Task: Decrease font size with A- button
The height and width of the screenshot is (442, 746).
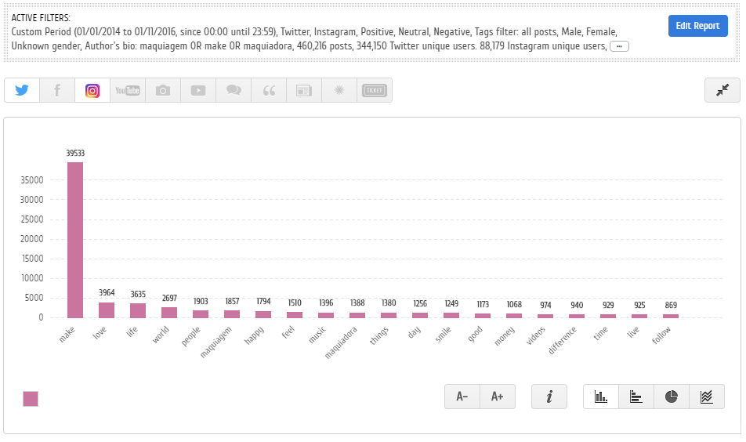Action: click(x=462, y=397)
